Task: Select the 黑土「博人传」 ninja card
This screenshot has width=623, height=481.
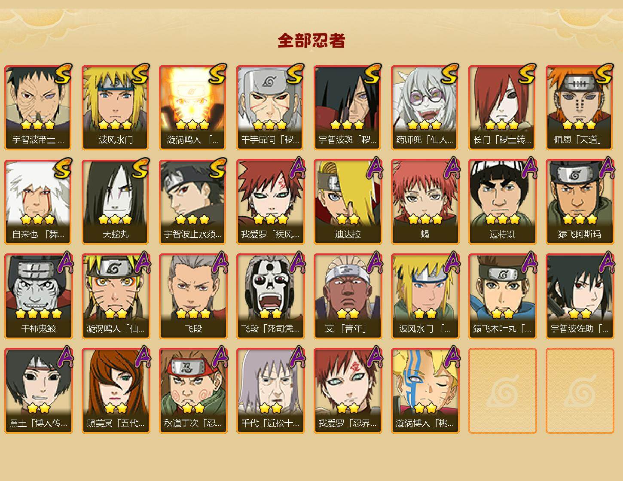Action: pyautogui.click(x=38, y=391)
